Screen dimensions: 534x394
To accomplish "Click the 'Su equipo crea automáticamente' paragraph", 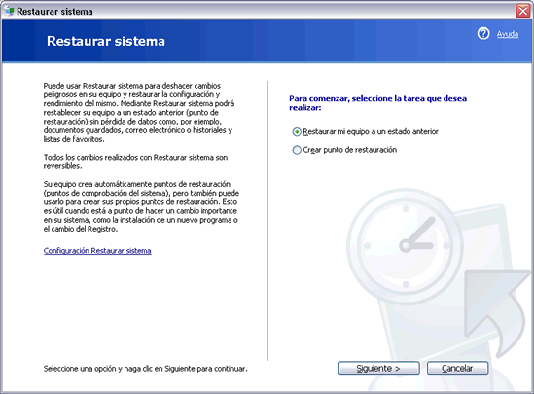I will click(x=141, y=206).
